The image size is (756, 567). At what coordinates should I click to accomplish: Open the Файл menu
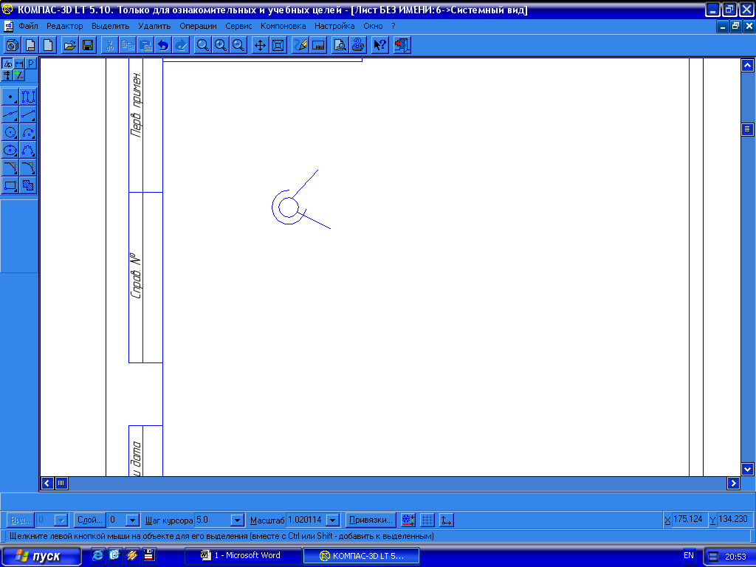tap(29, 26)
